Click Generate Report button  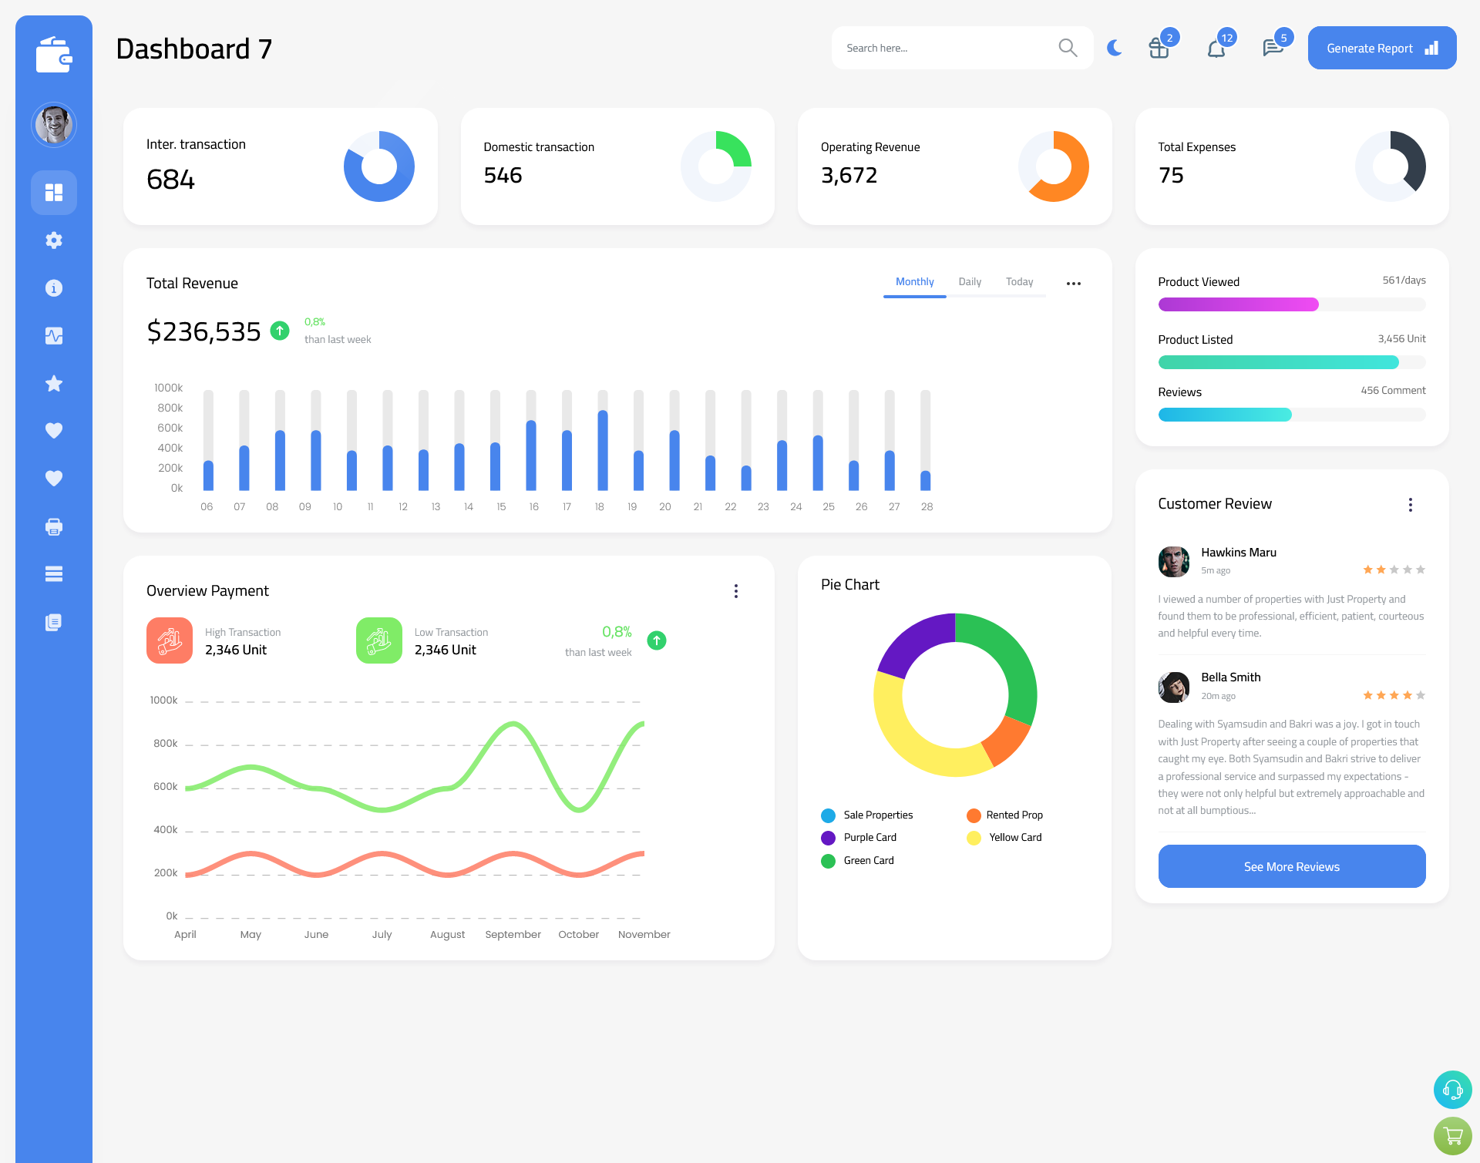click(x=1379, y=47)
